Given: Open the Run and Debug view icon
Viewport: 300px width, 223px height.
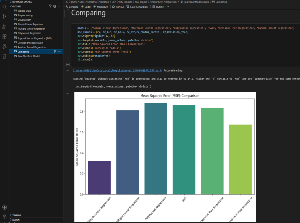Looking at the screenshot, I should 4,27.
